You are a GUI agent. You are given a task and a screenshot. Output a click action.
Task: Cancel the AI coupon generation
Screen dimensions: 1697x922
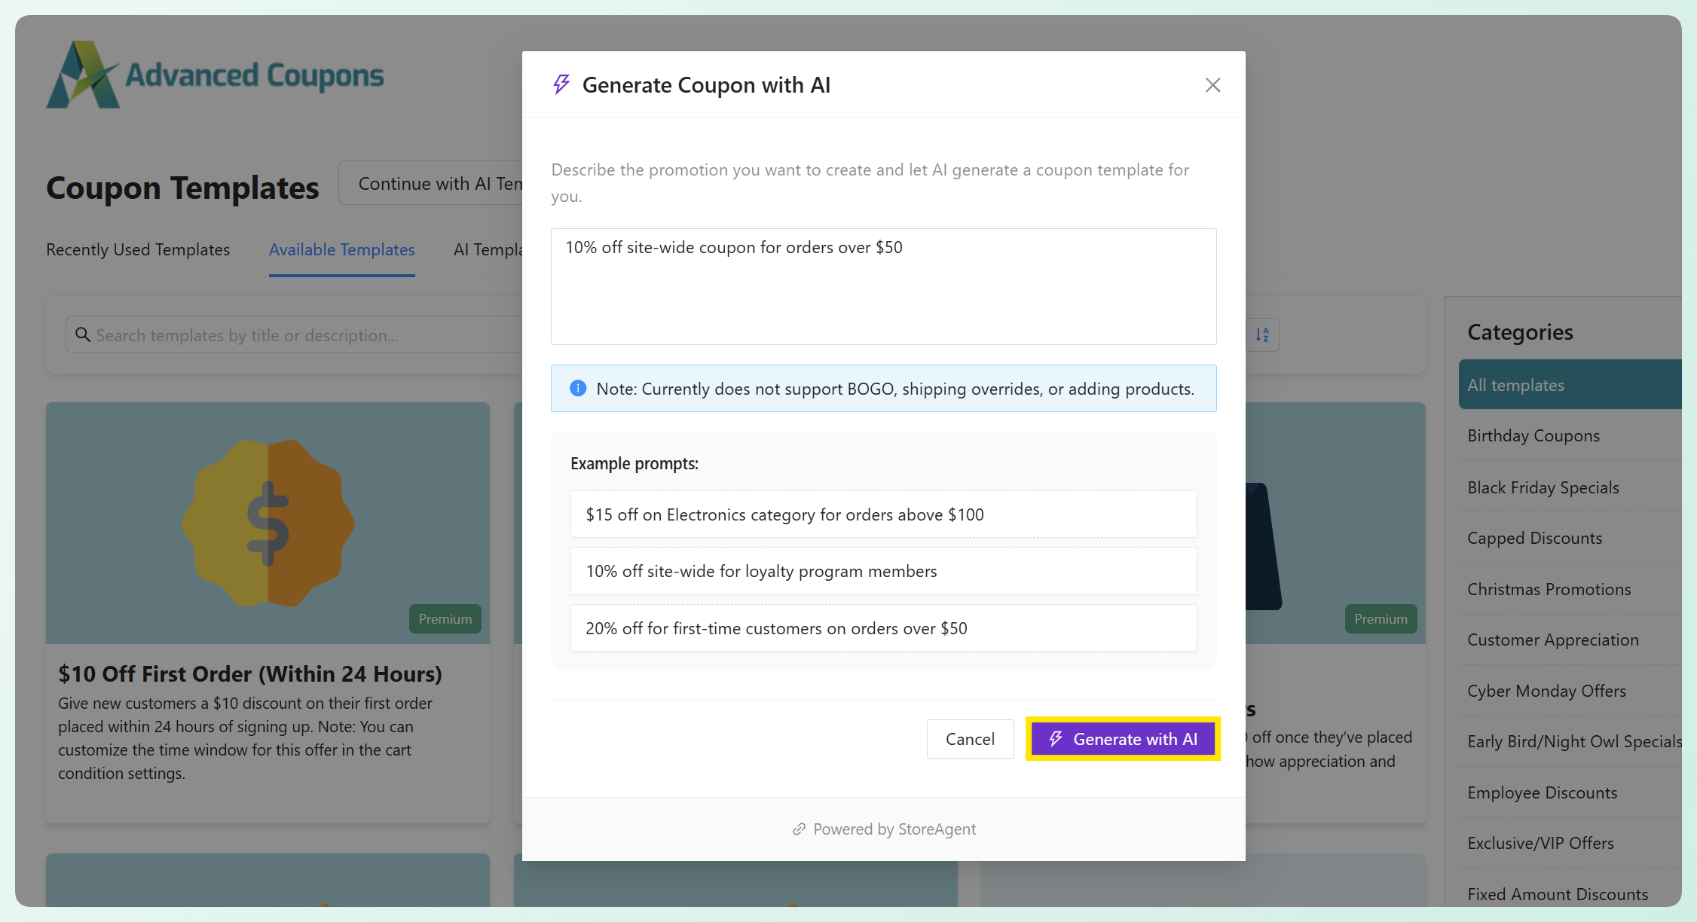pos(970,739)
